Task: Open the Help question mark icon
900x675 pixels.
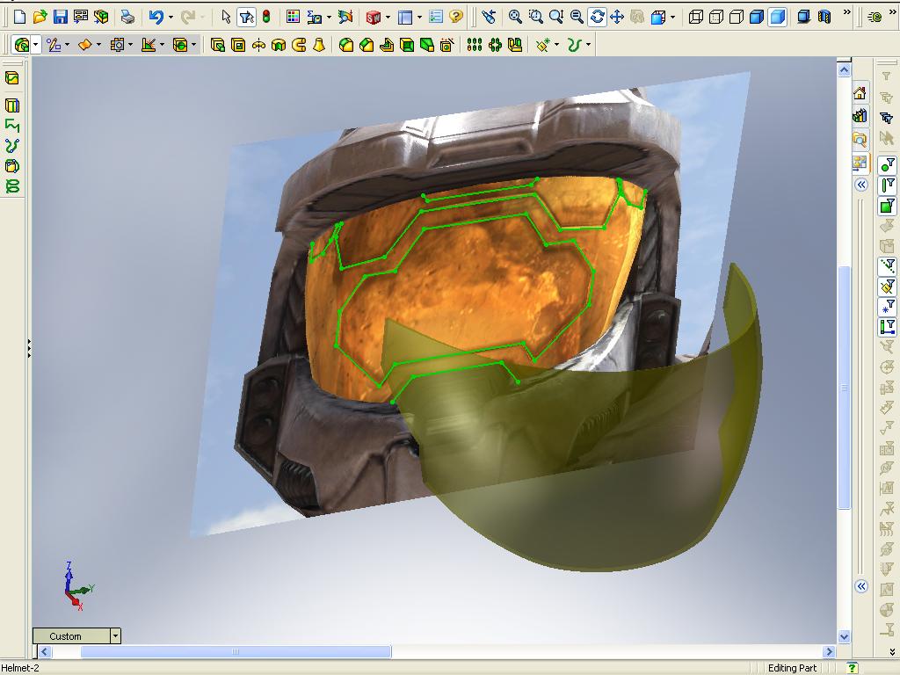Action: (456, 18)
